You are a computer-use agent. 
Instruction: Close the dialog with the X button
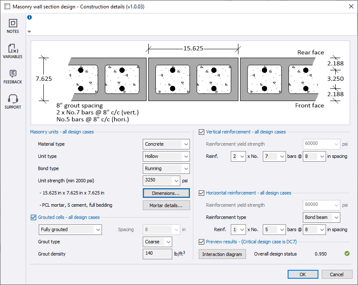point(351,6)
